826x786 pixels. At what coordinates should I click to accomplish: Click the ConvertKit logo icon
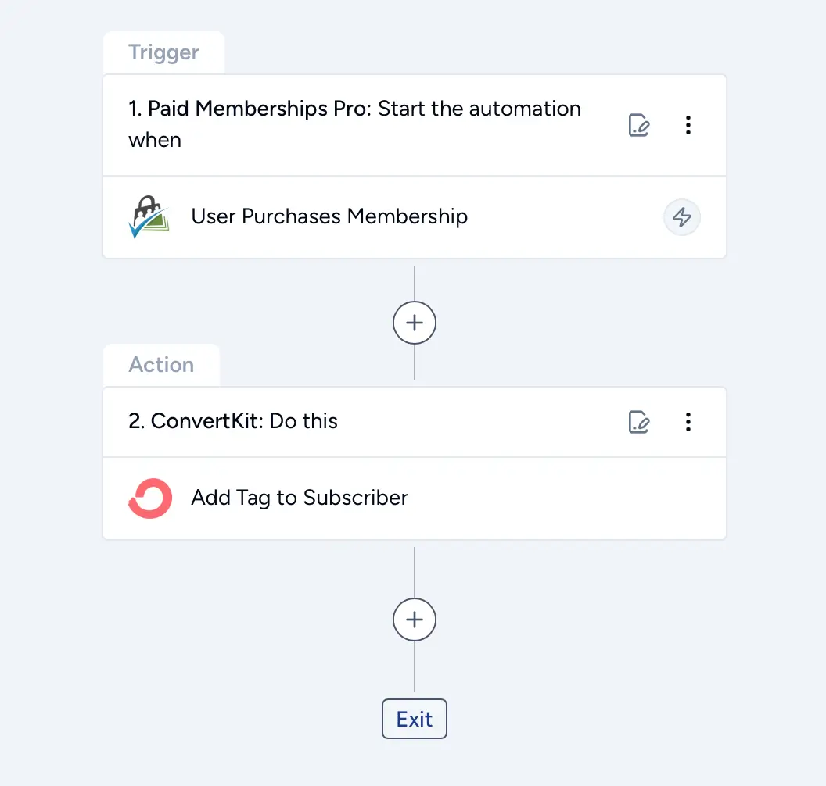point(150,498)
